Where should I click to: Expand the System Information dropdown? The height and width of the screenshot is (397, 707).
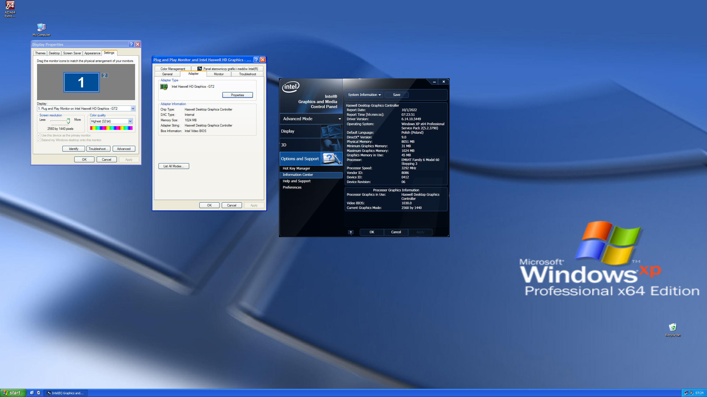click(x=364, y=95)
